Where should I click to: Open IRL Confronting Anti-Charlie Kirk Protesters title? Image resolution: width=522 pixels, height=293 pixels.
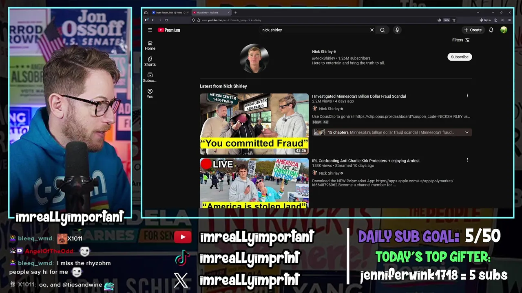[366, 161]
